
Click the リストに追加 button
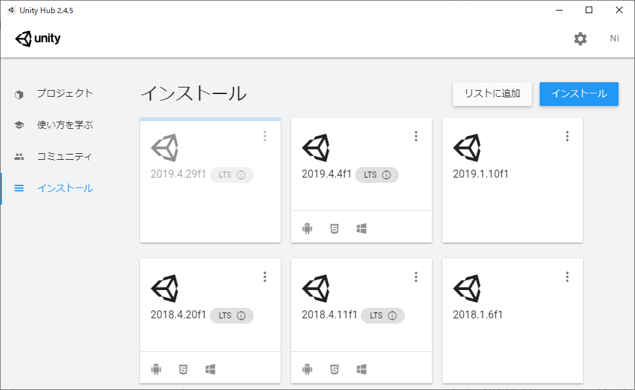[492, 93]
